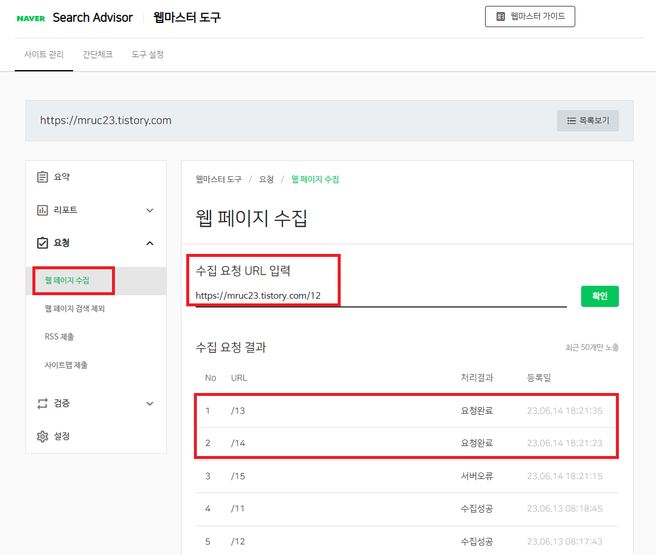The height and width of the screenshot is (555, 656).
Task: Click date 23.06.13 08:17:43
Action: [x=565, y=541]
